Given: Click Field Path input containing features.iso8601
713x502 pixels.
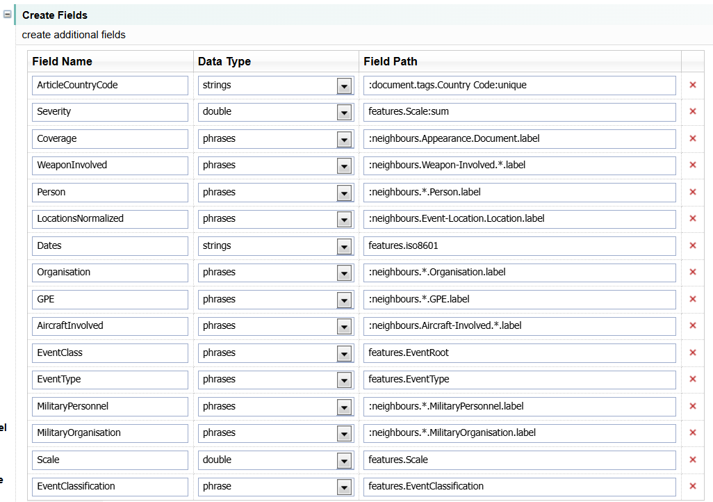Looking at the screenshot, I should click(519, 245).
